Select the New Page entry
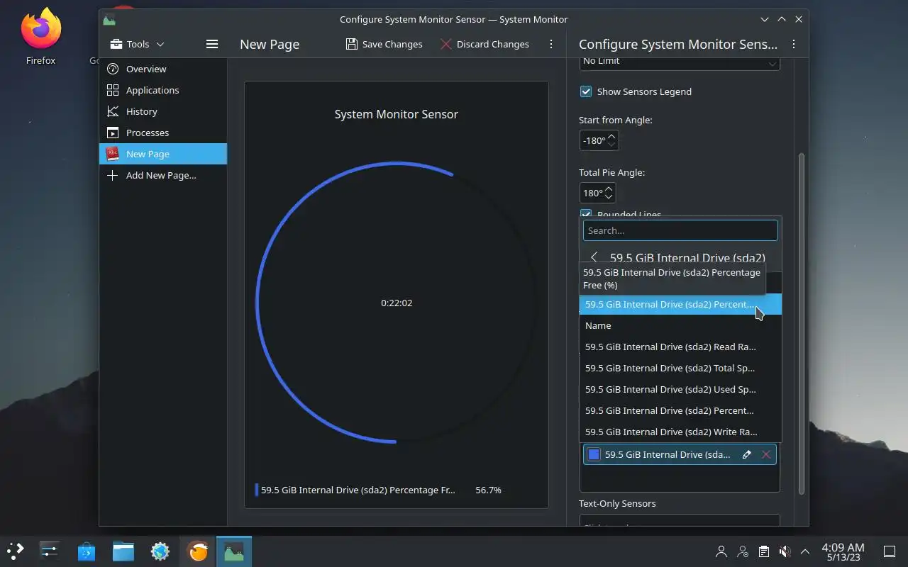Viewport: 908px width, 567px height. point(163,154)
